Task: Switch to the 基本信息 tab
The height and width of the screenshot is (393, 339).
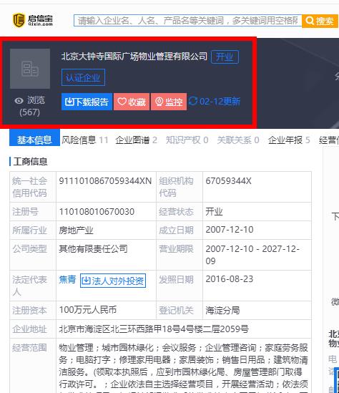Action: [34, 140]
